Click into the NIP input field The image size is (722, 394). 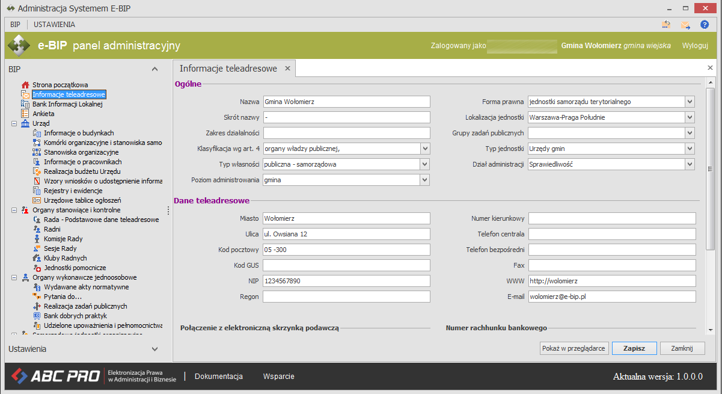(x=346, y=281)
